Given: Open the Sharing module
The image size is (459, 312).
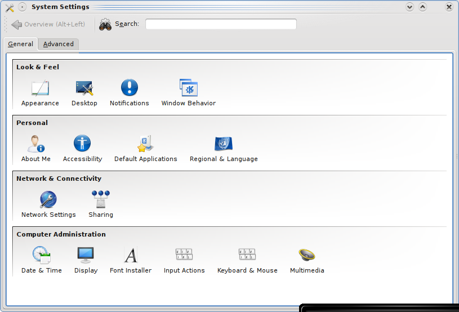Looking at the screenshot, I should click(101, 204).
